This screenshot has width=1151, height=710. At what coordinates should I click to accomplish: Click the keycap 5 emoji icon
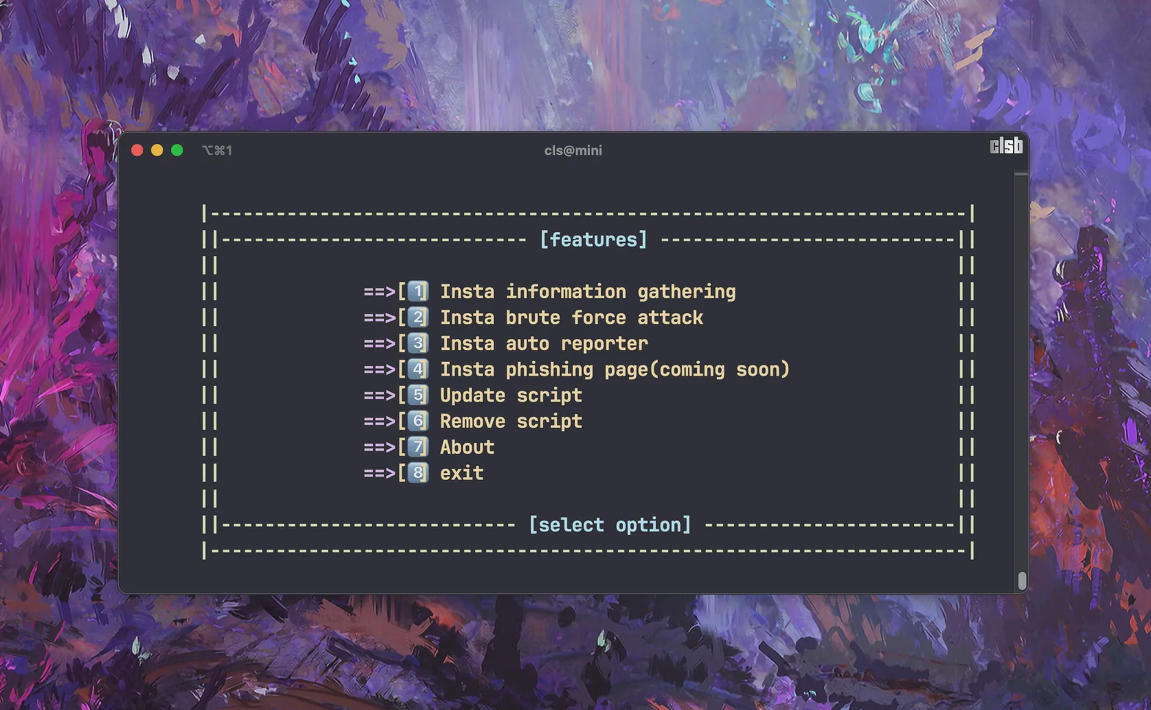pyautogui.click(x=418, y=396)
